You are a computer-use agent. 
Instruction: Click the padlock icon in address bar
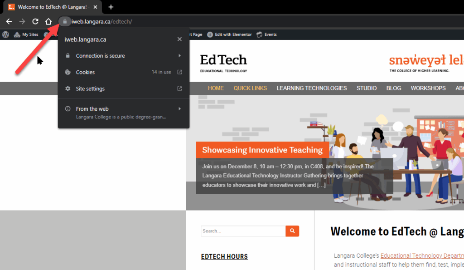(65, 21)
